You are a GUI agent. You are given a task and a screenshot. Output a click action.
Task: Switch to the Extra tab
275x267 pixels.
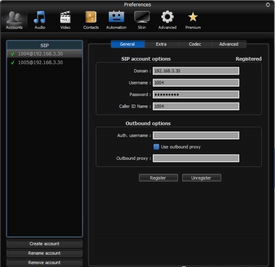tap(161, 44)
